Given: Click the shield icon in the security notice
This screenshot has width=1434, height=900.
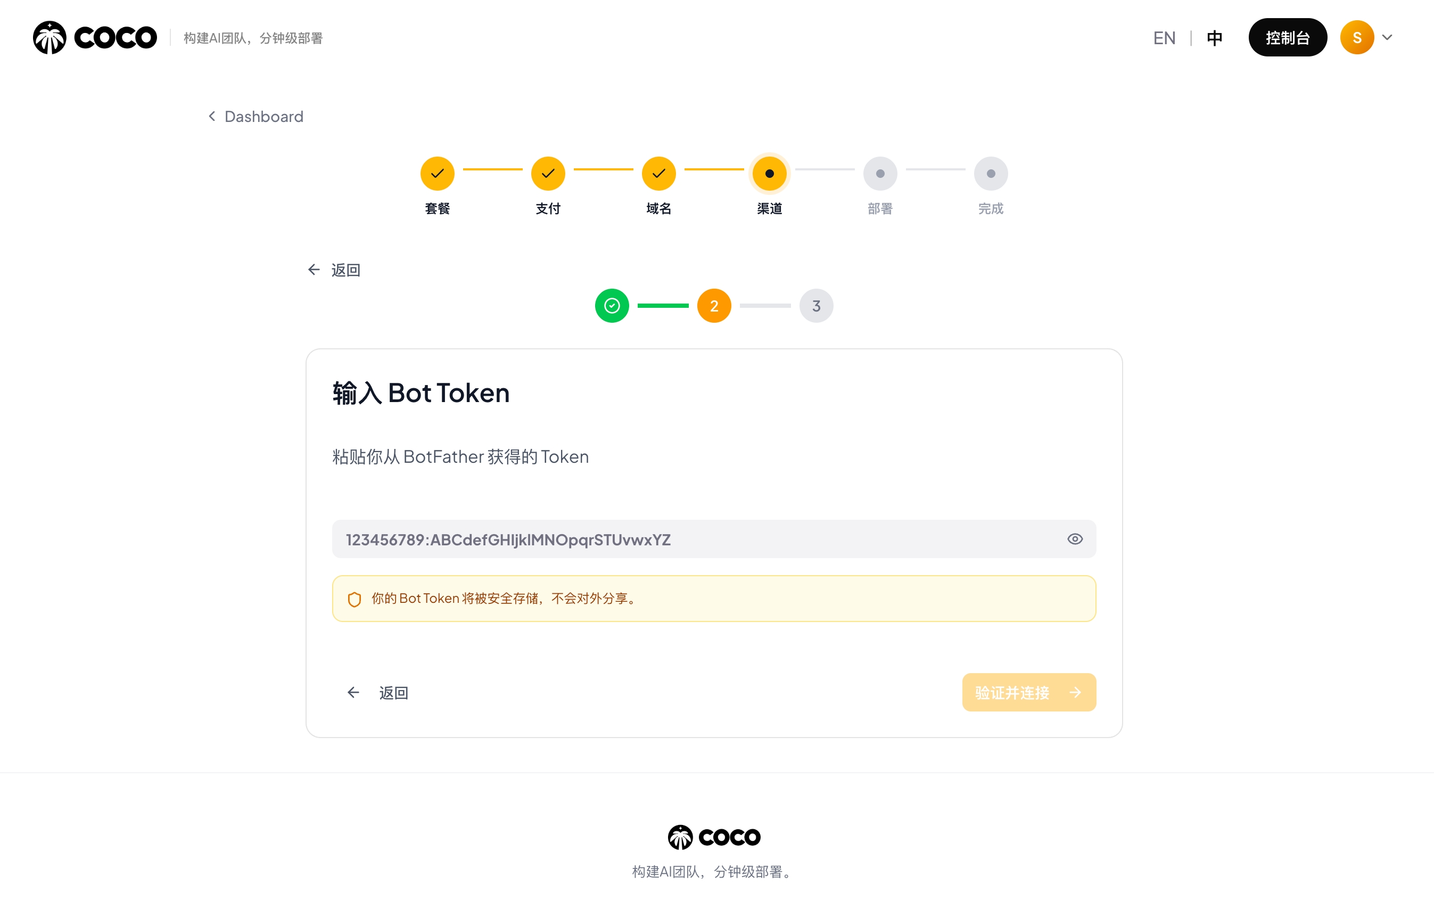Looking at the screenshot, I should [x=355, y=598].
